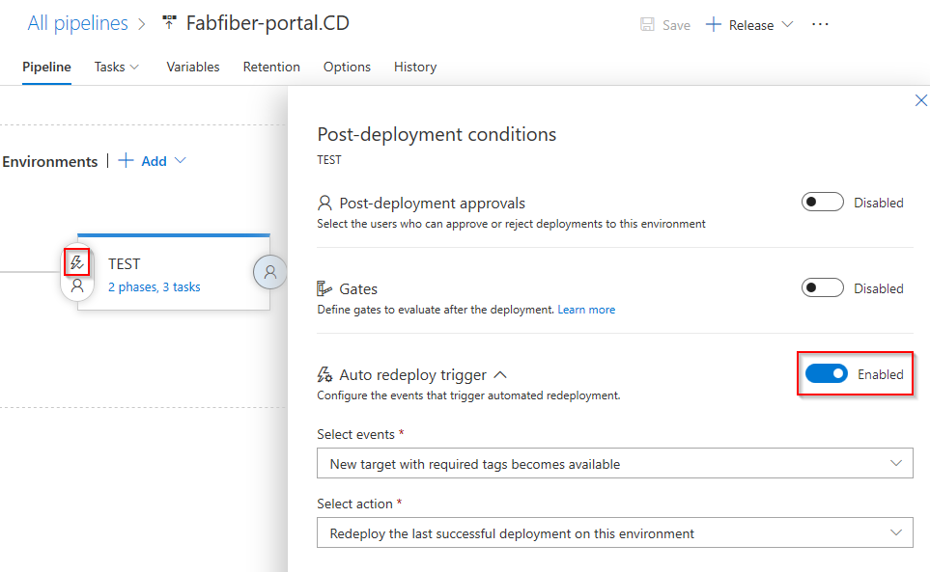
Task: Click the pre-deployment approver person icon on TEST
Action: (77, 286)
